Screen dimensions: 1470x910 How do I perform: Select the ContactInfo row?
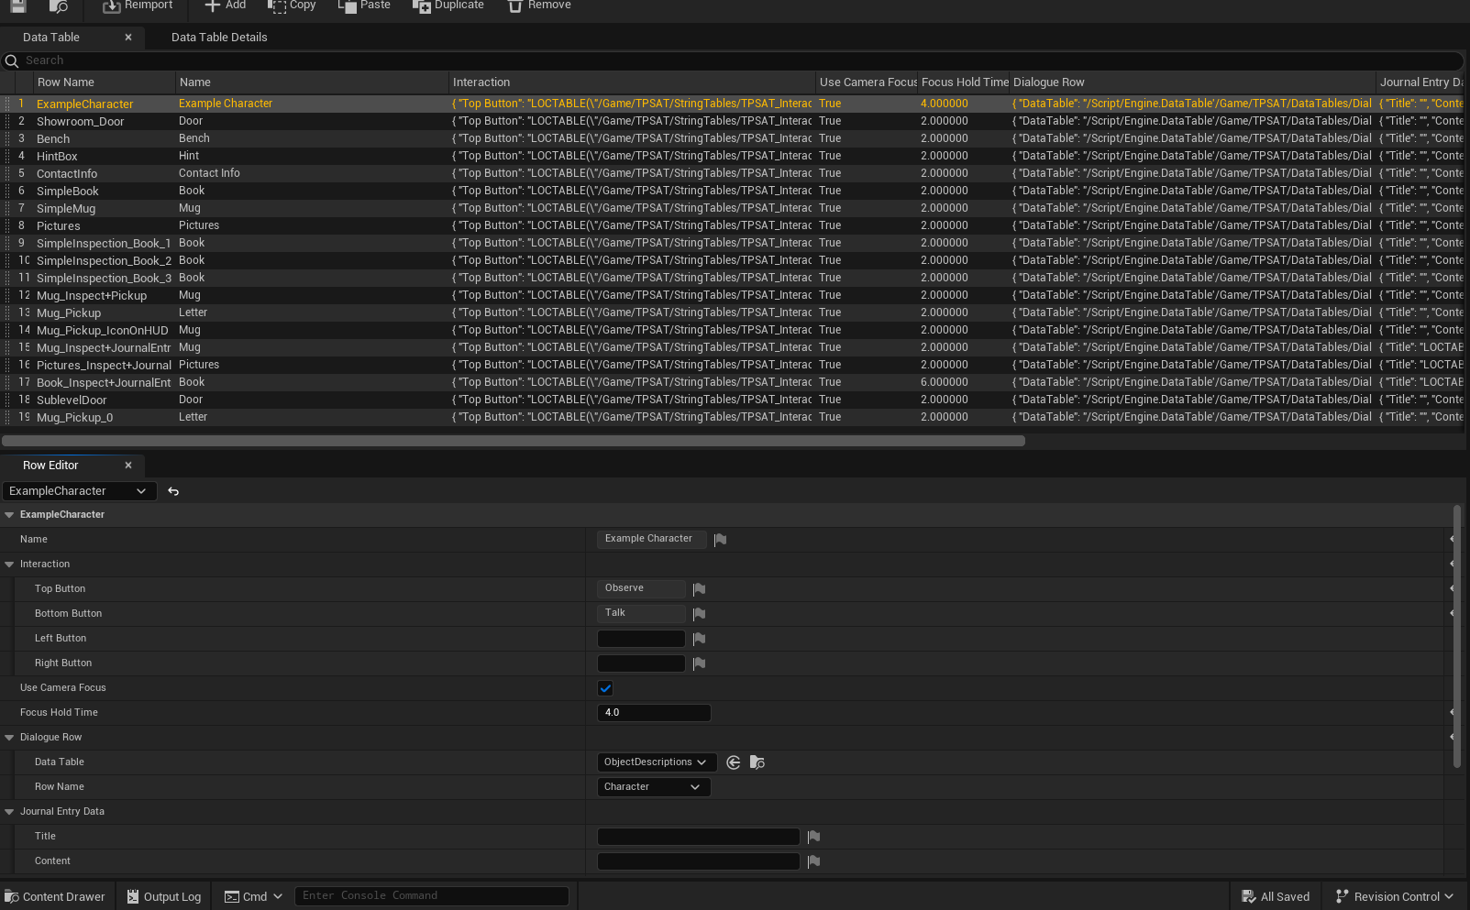click(x=734, y=173)
